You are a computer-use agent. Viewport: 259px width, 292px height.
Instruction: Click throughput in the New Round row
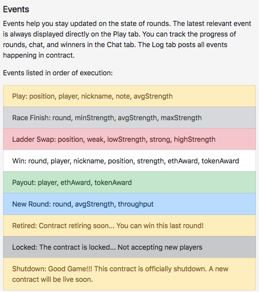[x=136, y=204]
